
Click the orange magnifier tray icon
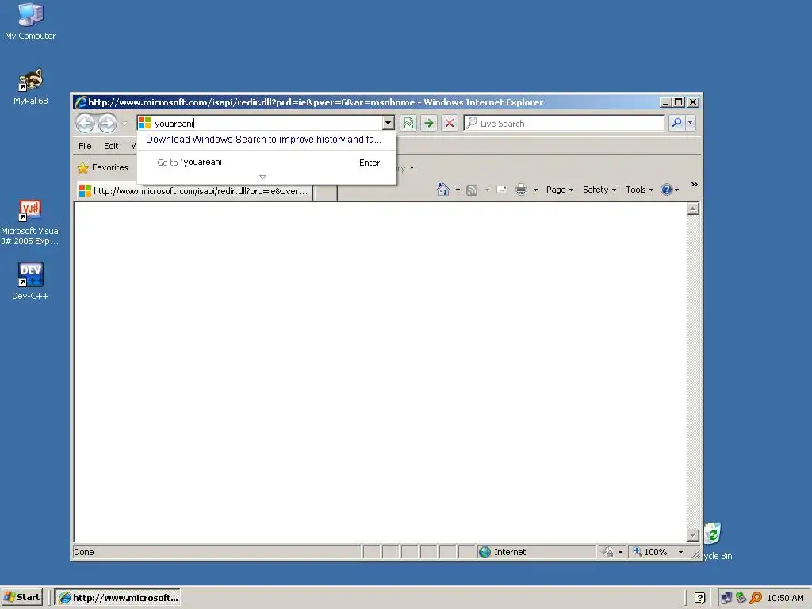756,598
